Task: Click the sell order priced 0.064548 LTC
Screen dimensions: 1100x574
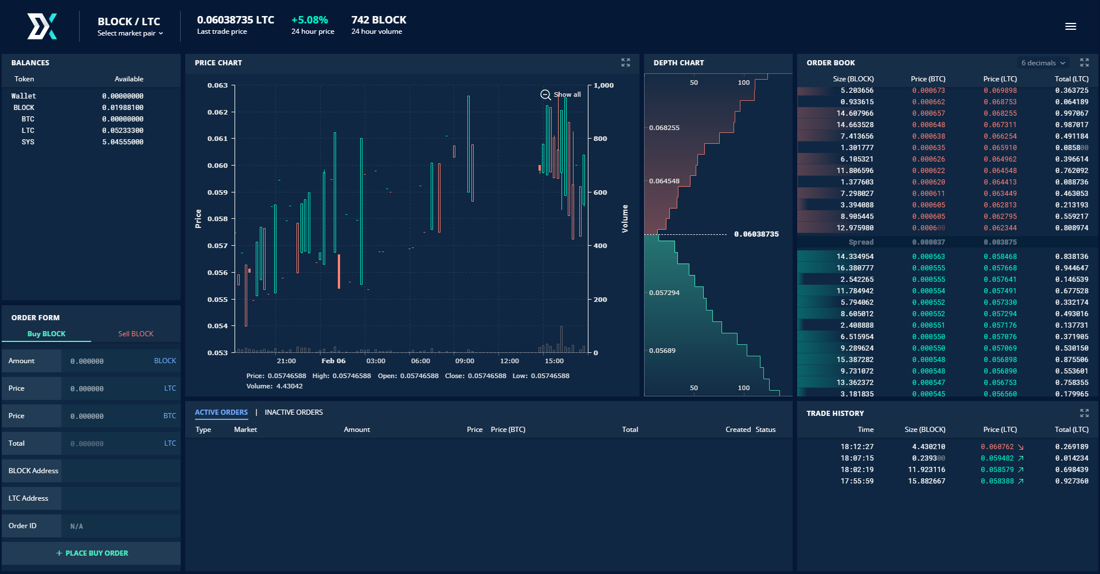Action: 947,171
